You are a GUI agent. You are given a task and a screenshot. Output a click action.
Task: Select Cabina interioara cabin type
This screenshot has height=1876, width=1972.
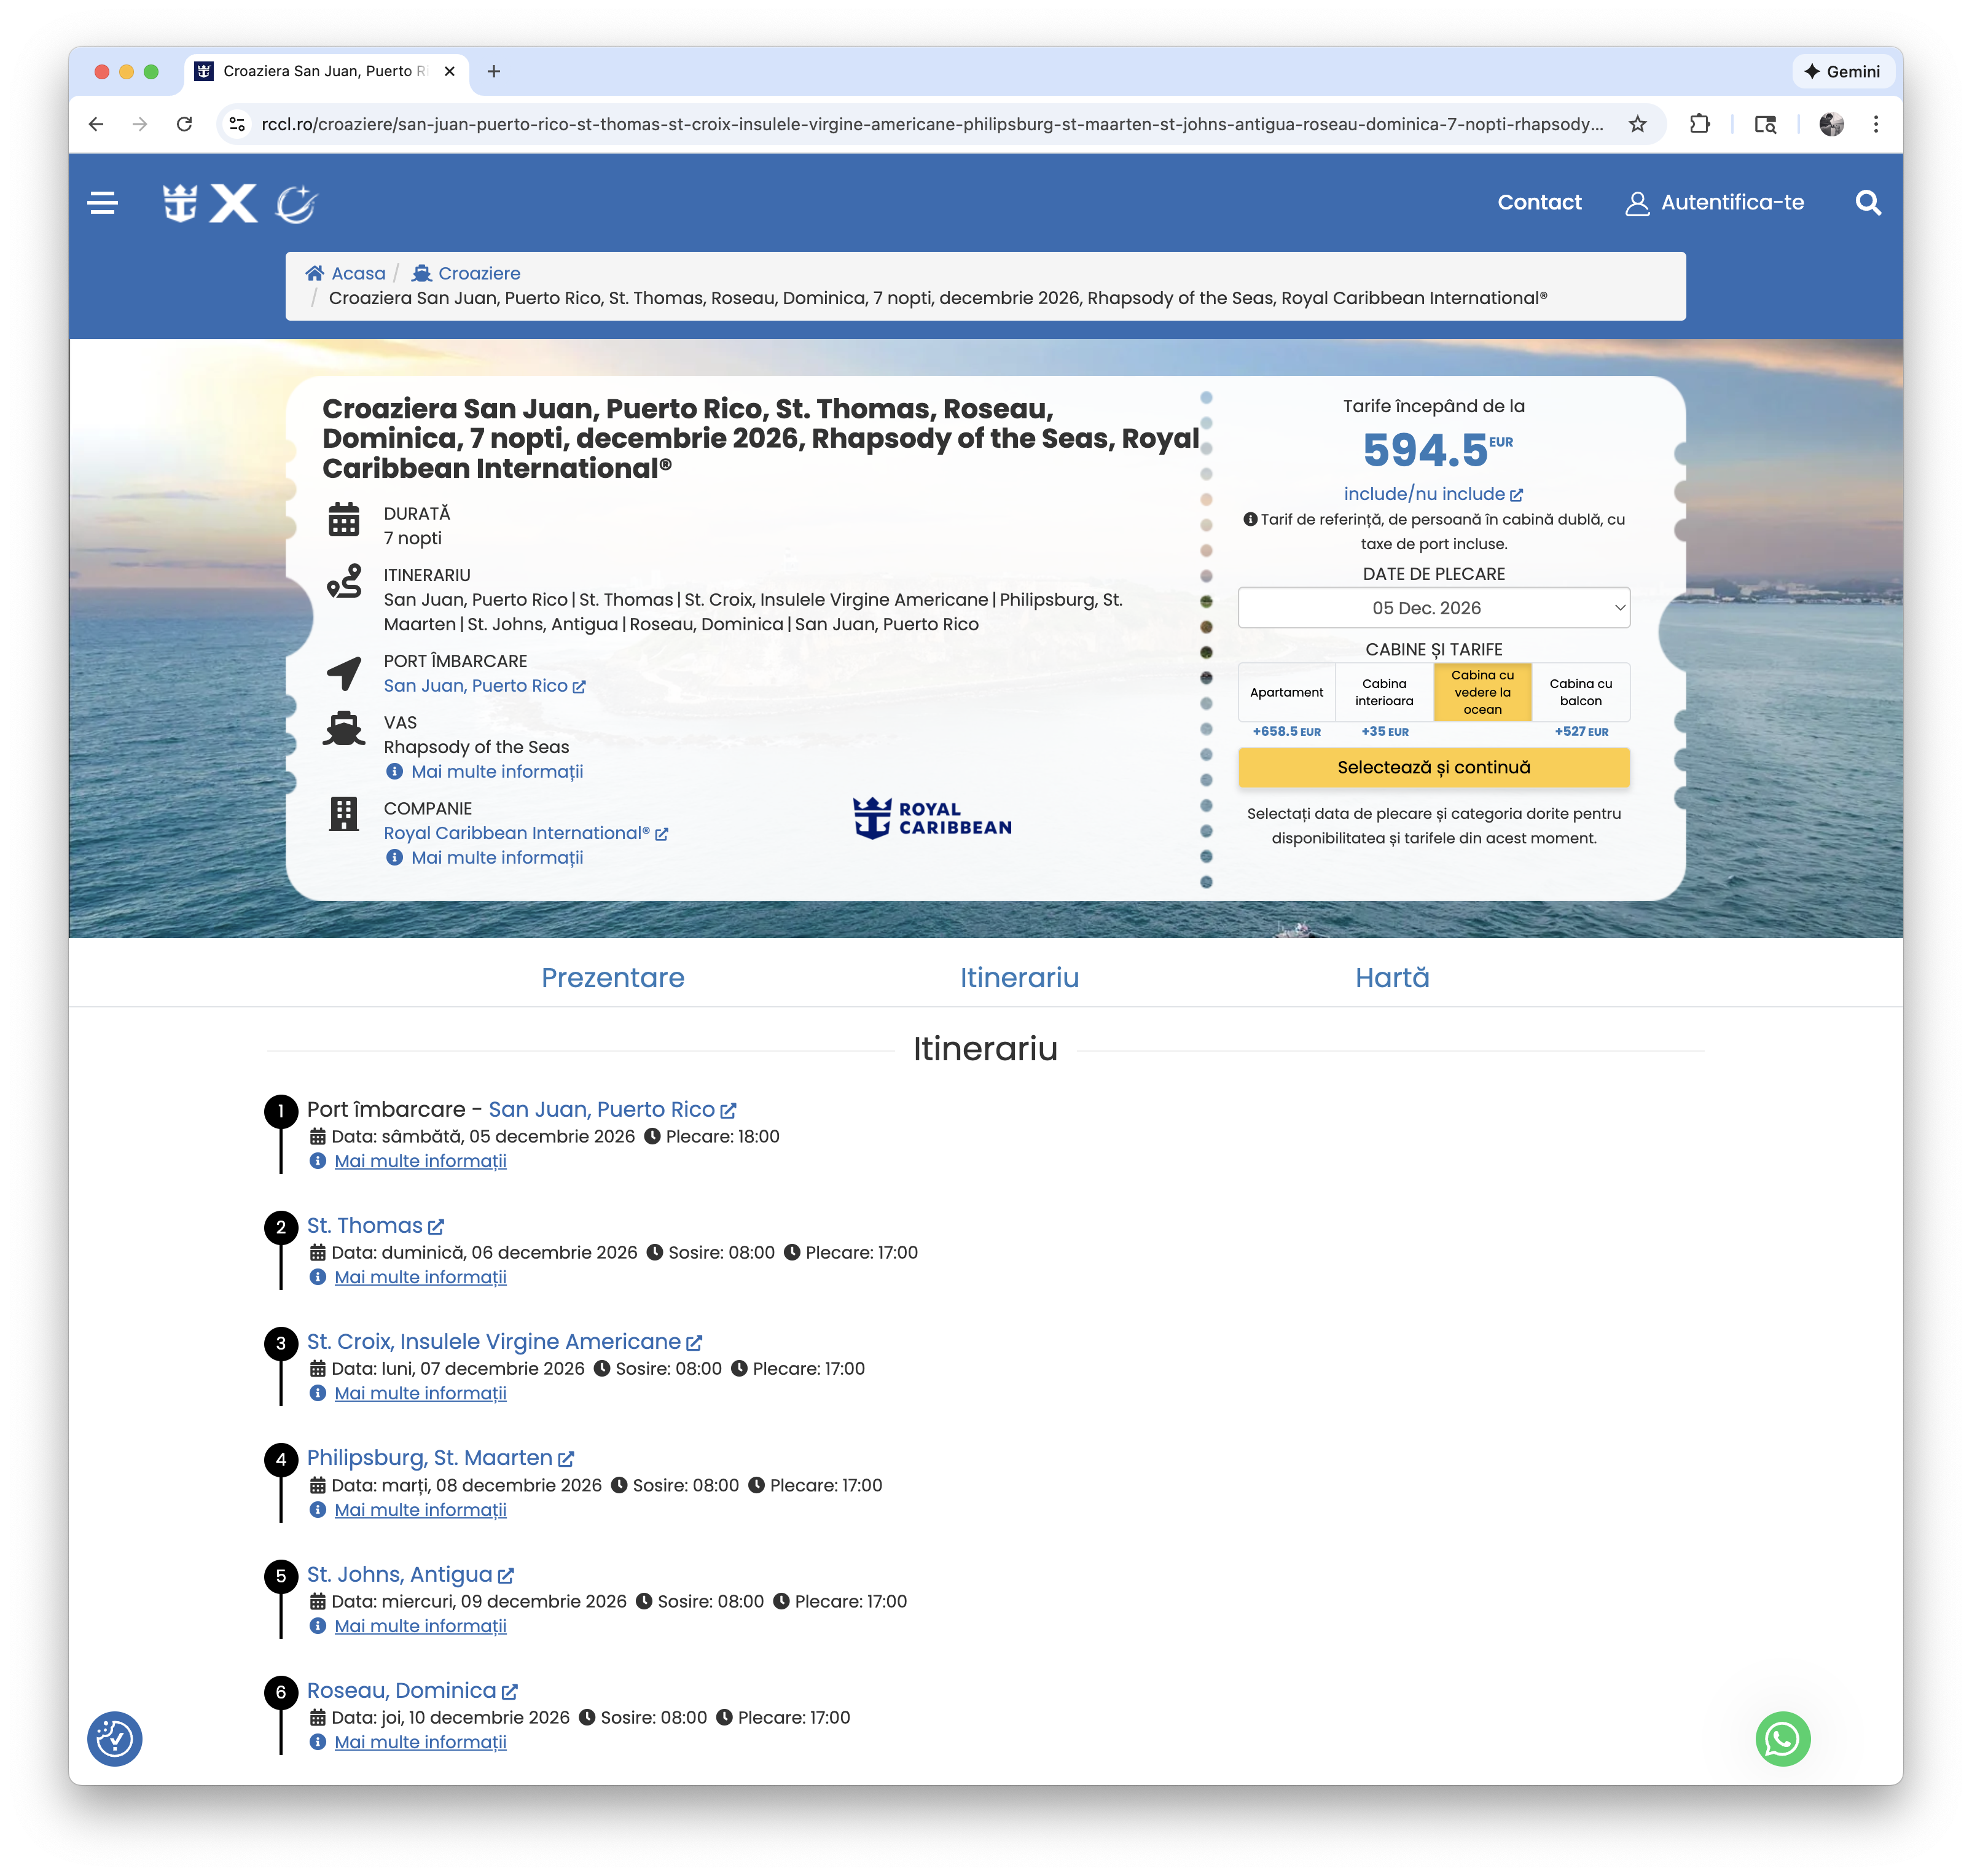point(1384,692)
